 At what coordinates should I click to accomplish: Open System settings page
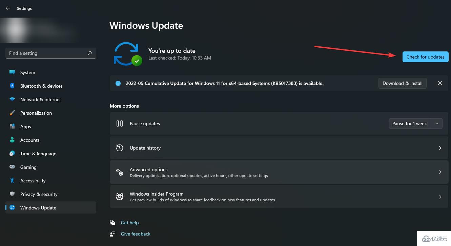(51, 72)
